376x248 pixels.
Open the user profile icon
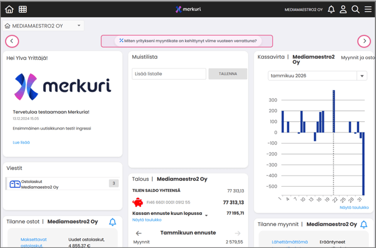pos(343,10)
